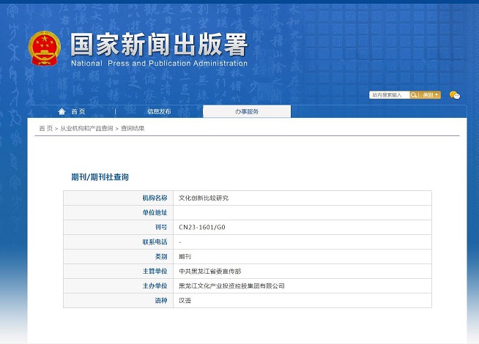Click the 文化创新比较研究 name cell
This screenshot has height=344, width=479.
[x=204, y=198]
